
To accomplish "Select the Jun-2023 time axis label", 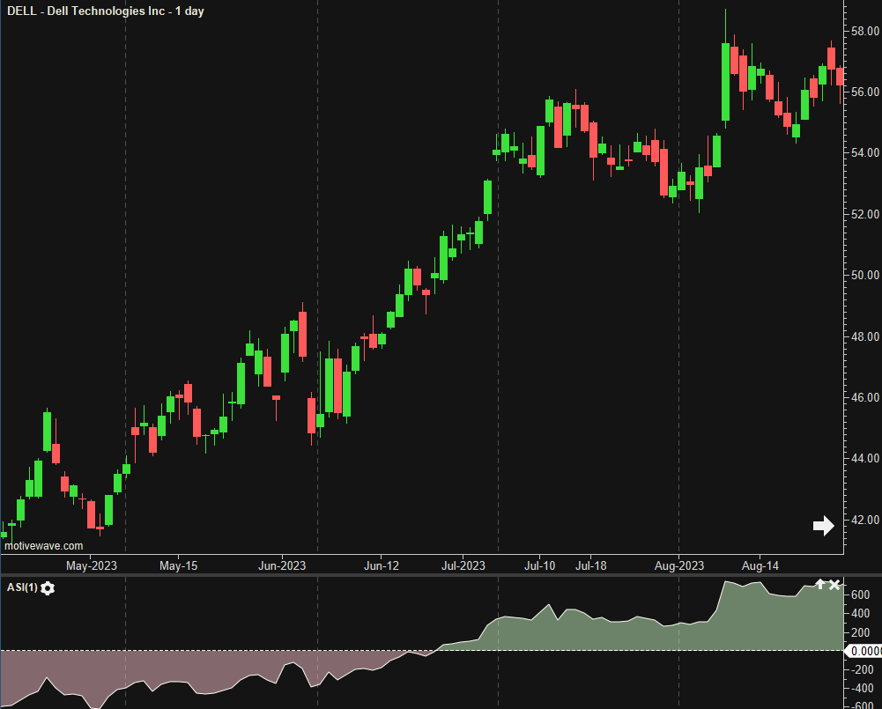I will (281, 565).
